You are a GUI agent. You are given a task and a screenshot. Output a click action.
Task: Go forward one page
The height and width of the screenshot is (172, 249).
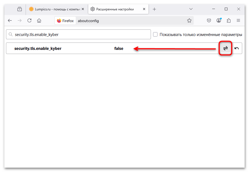(x=20, y=20)
